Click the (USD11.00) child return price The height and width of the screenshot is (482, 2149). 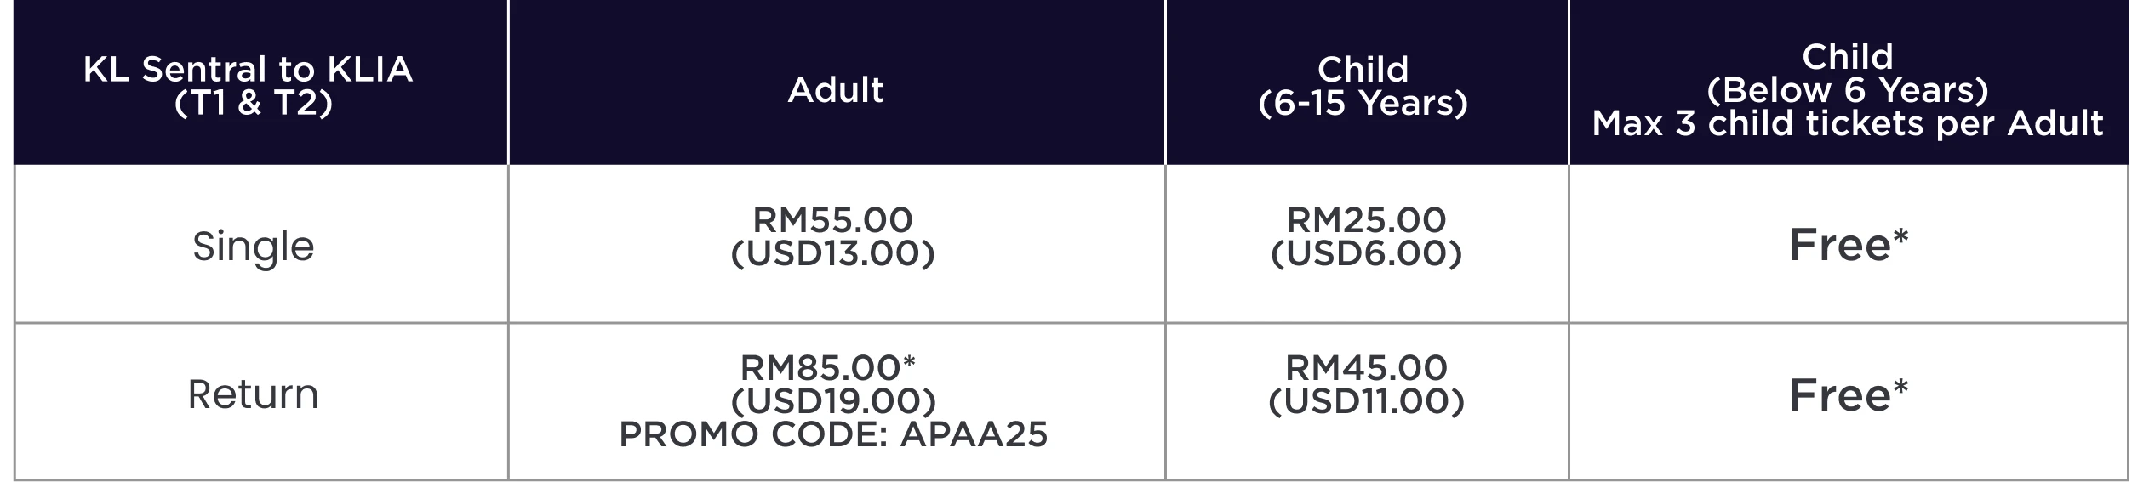(x=1366, y=401)
